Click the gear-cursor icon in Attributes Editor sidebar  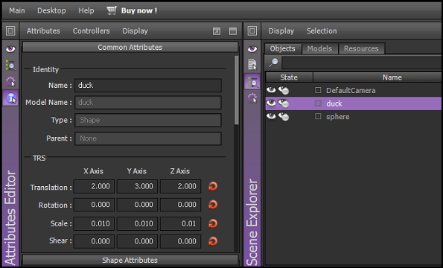pyautogui.click(x=10, y=82)
